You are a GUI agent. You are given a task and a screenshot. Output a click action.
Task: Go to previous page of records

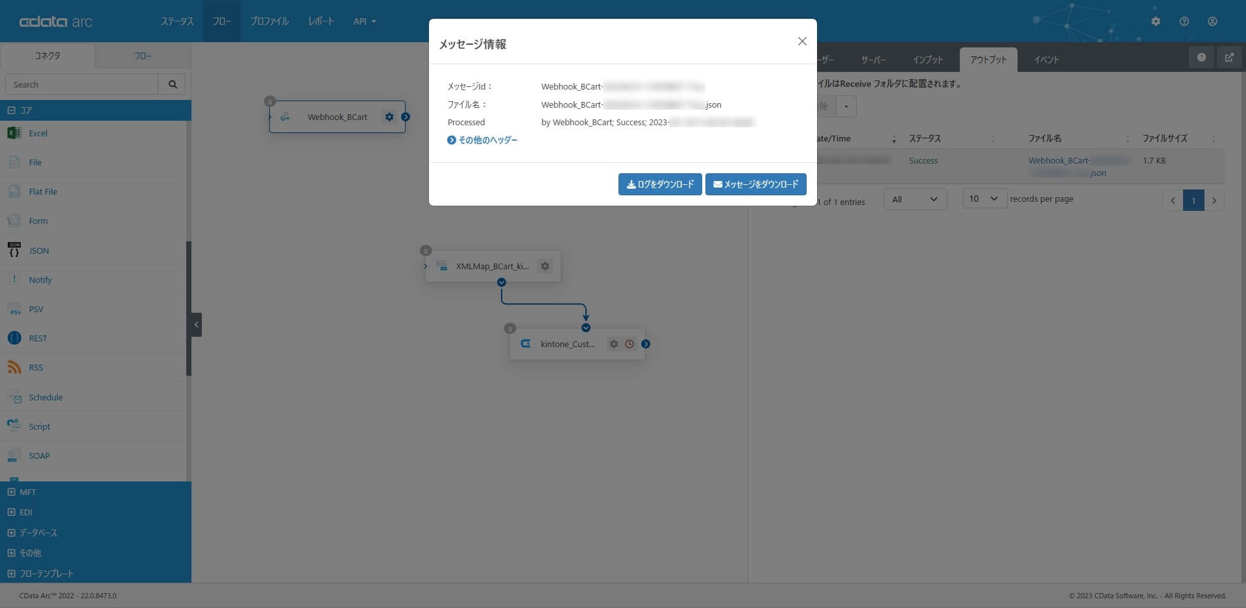coord(1173,200)
